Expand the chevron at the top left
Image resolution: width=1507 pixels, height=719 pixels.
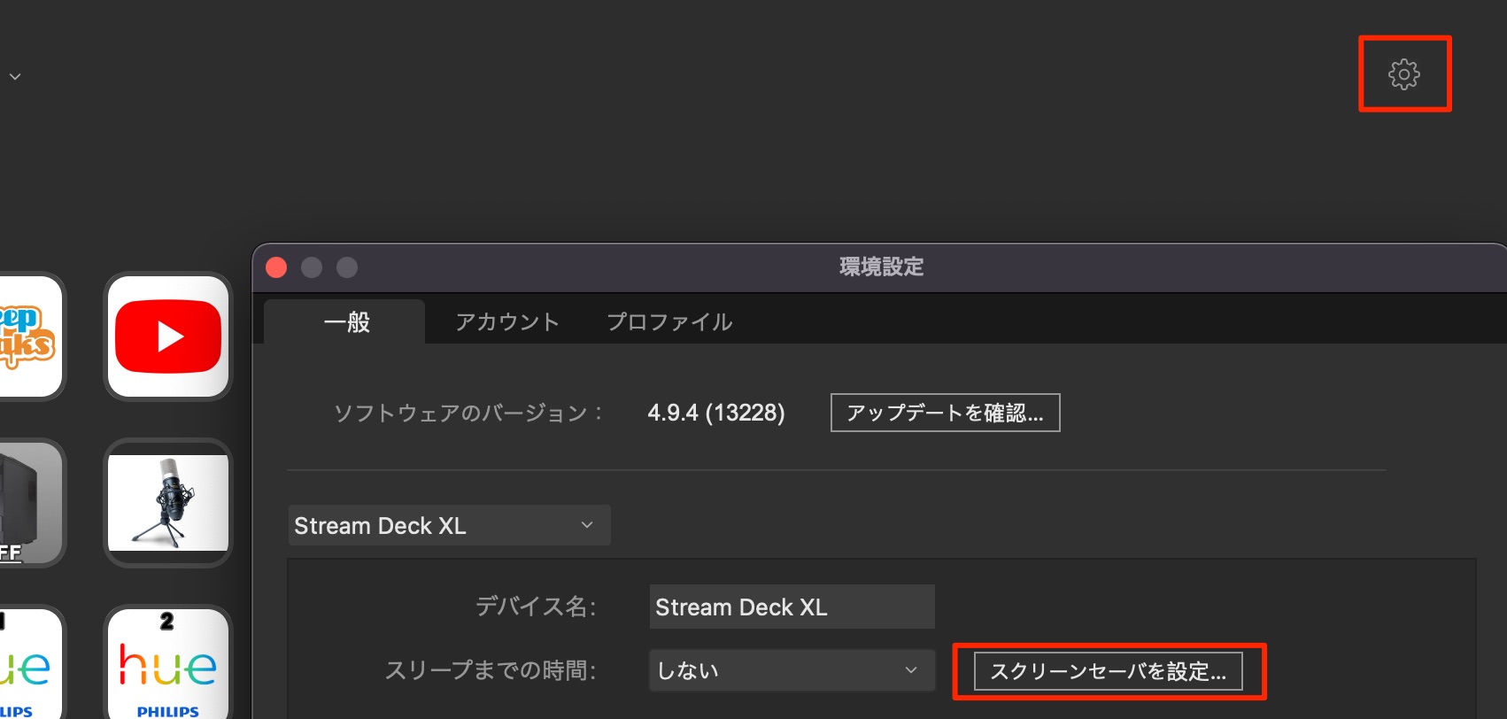[x=15, y=77]
